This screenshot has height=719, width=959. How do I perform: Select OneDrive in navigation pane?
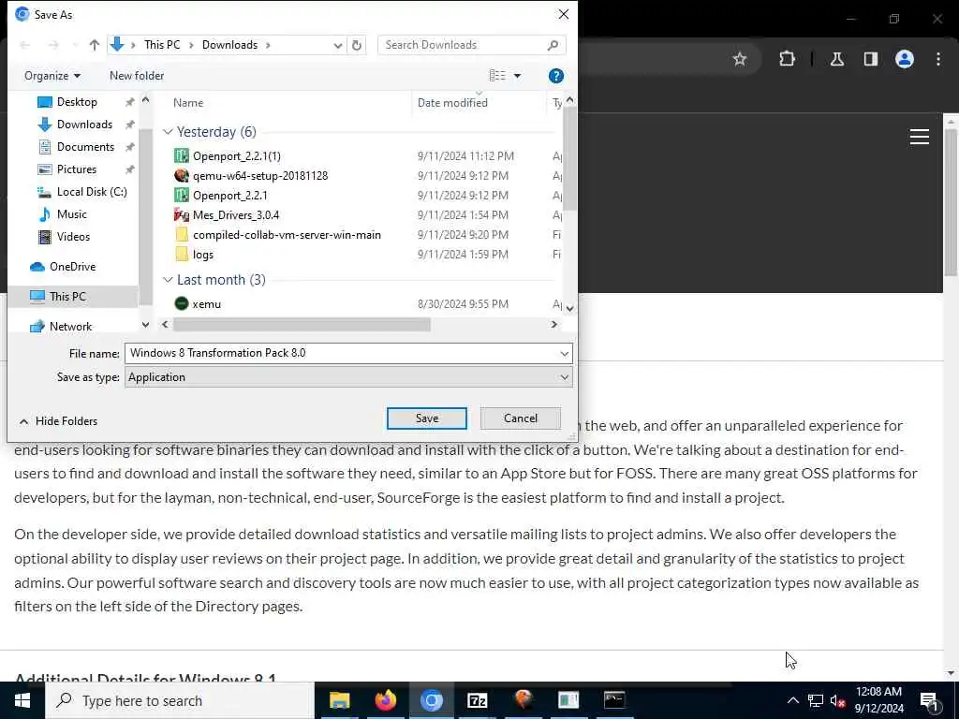[x=72, y=267]
